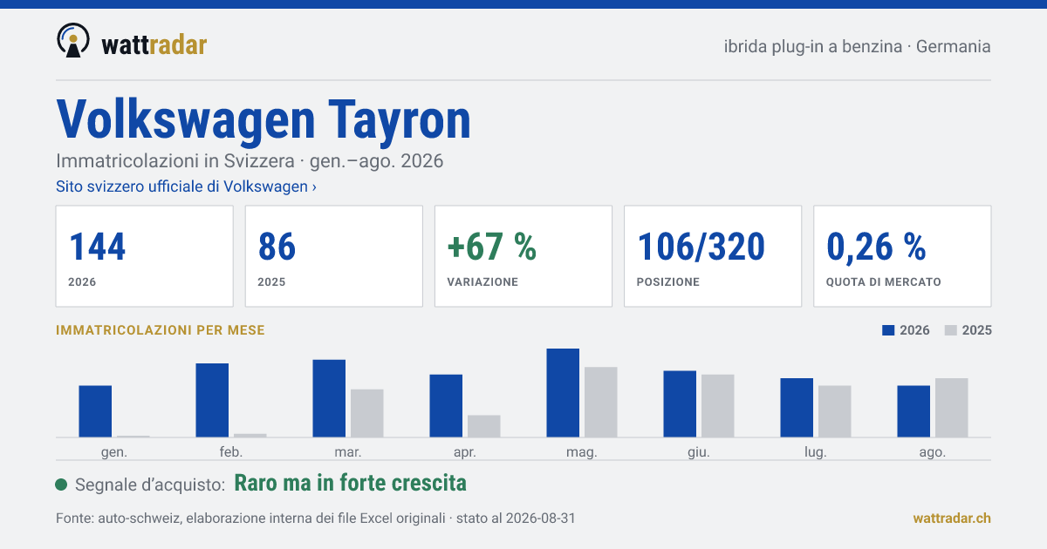Click the 'IMMATRICOLAZIONI PER MESE' heading
Viewport: 1047px width, 549px height.
161,330
